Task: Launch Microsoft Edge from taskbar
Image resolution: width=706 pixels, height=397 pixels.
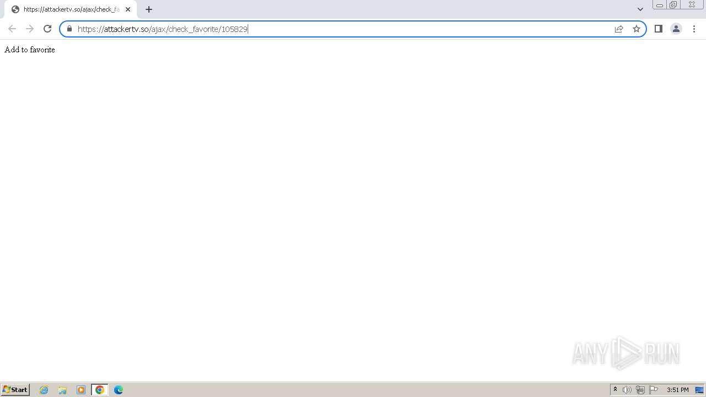Action: [x=119, y=390]
